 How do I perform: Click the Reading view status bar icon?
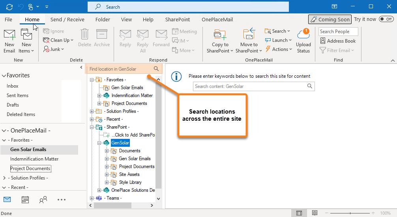[x=315, y=213]
